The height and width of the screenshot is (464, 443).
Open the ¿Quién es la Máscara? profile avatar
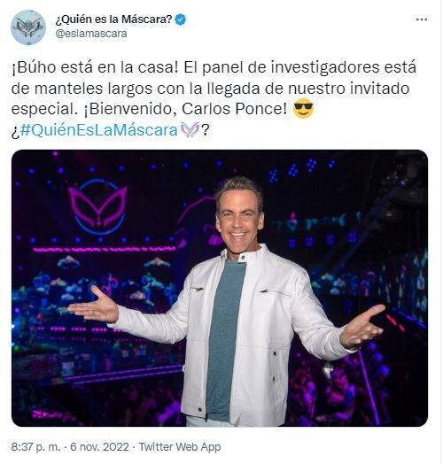(x=28, y=27)
